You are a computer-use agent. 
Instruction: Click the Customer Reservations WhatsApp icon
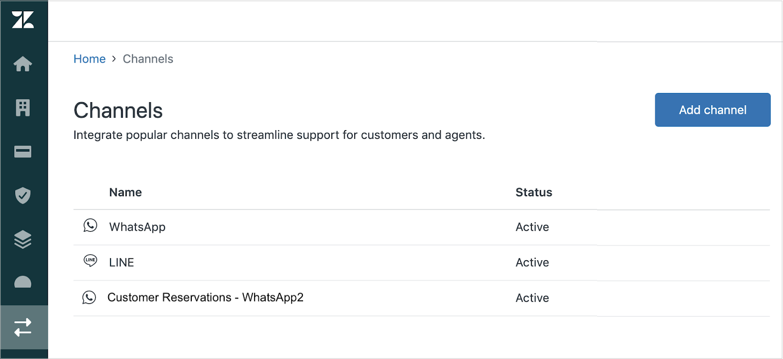[89, 297]
